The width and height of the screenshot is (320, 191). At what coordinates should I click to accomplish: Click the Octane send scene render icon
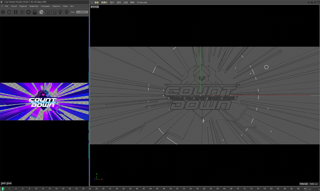3,12
